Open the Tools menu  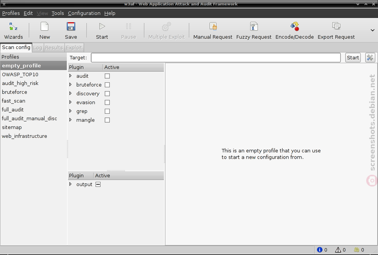pos(58,13)
